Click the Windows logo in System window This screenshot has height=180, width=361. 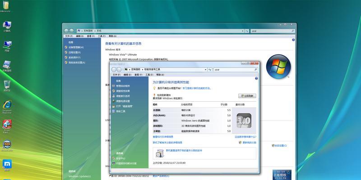[278, 67]
